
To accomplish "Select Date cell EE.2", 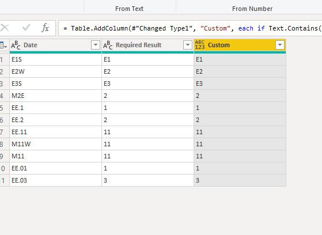I will [55, 120].
